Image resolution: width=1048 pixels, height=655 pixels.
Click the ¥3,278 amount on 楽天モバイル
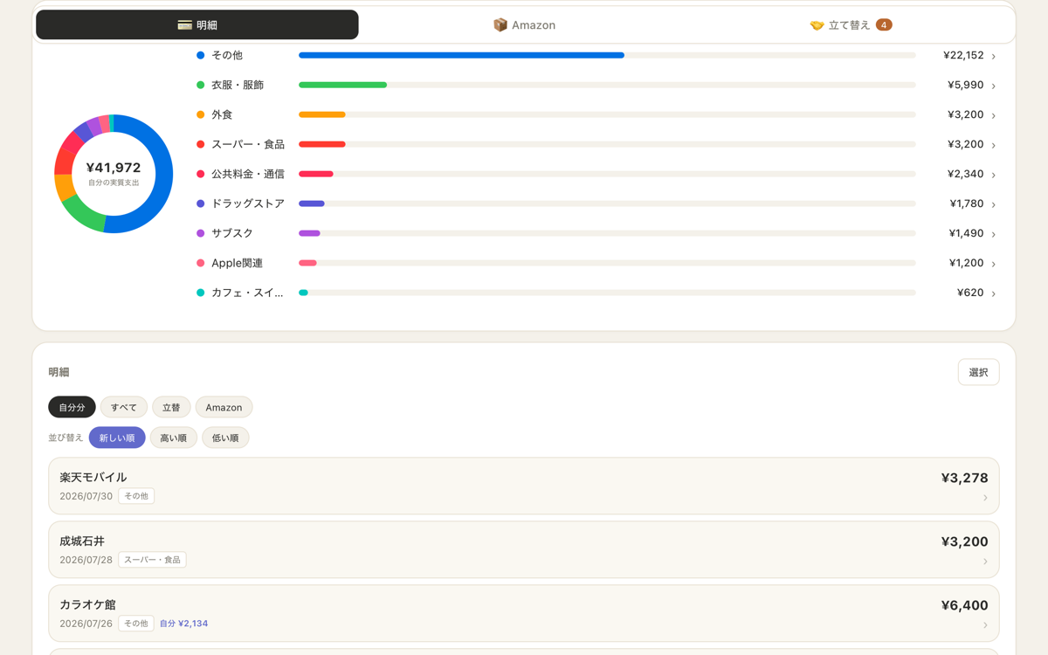click(964, 478)
